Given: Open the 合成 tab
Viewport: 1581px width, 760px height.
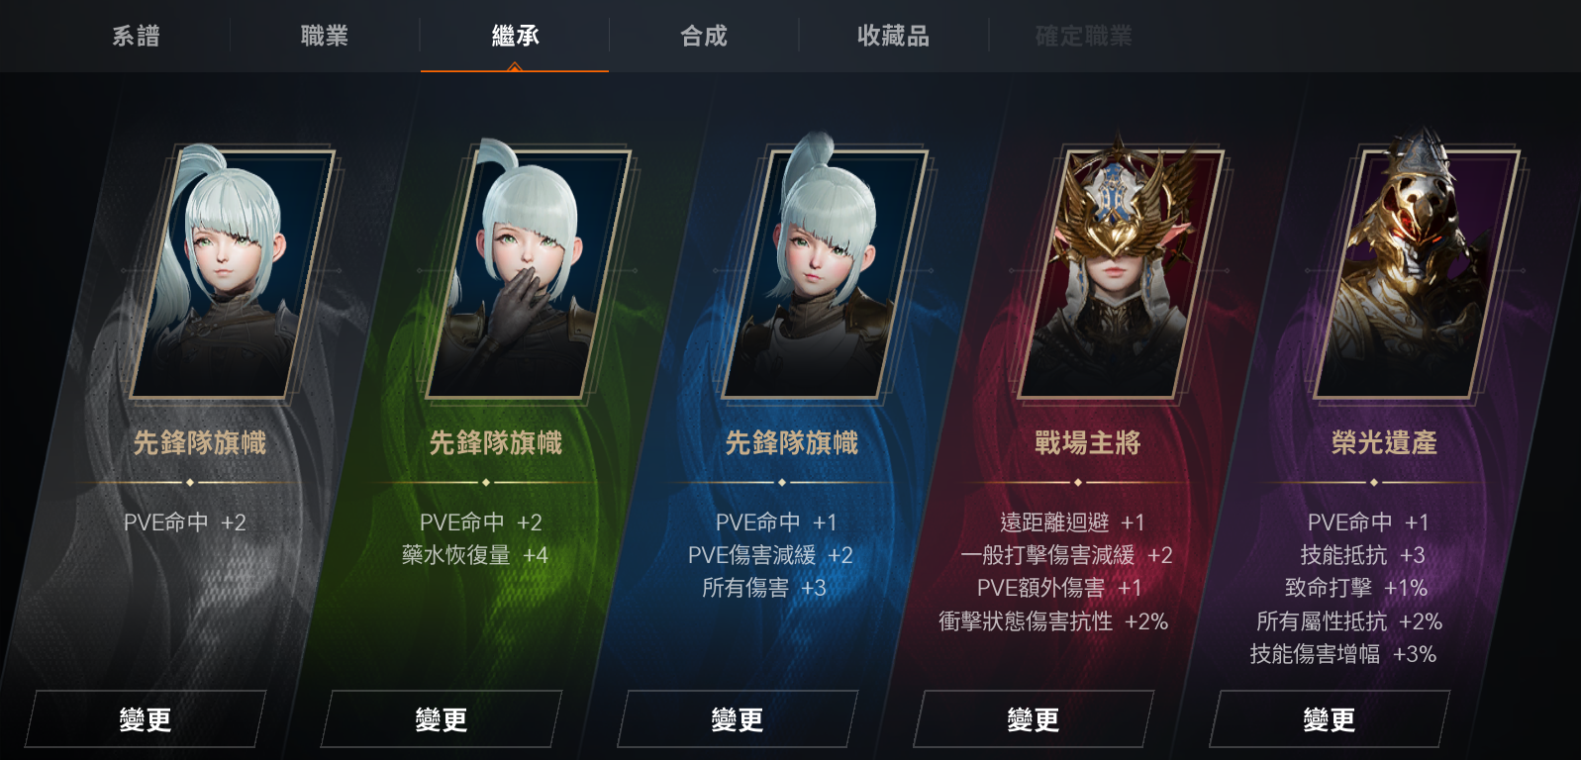Looking at the screenshot, I should click(x=704, y=37).
